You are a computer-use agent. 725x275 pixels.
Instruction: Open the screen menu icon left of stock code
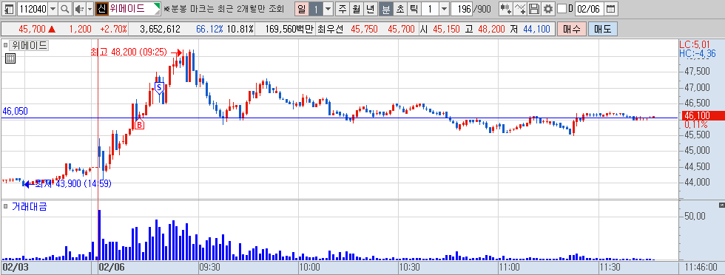(x=9, y=8)
